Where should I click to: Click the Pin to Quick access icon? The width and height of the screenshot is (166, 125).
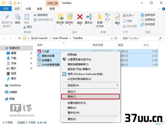tap(7, 17)
